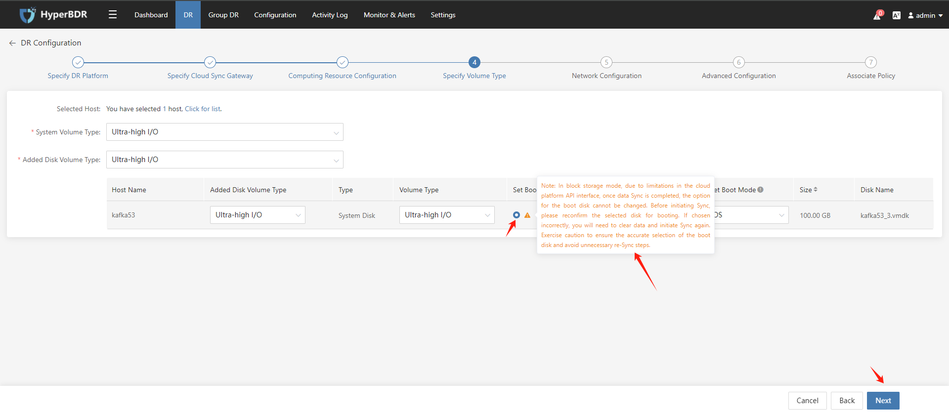949x415 pixels.
Task: Click the DR Configuration page title
Action: coord(51,43)
